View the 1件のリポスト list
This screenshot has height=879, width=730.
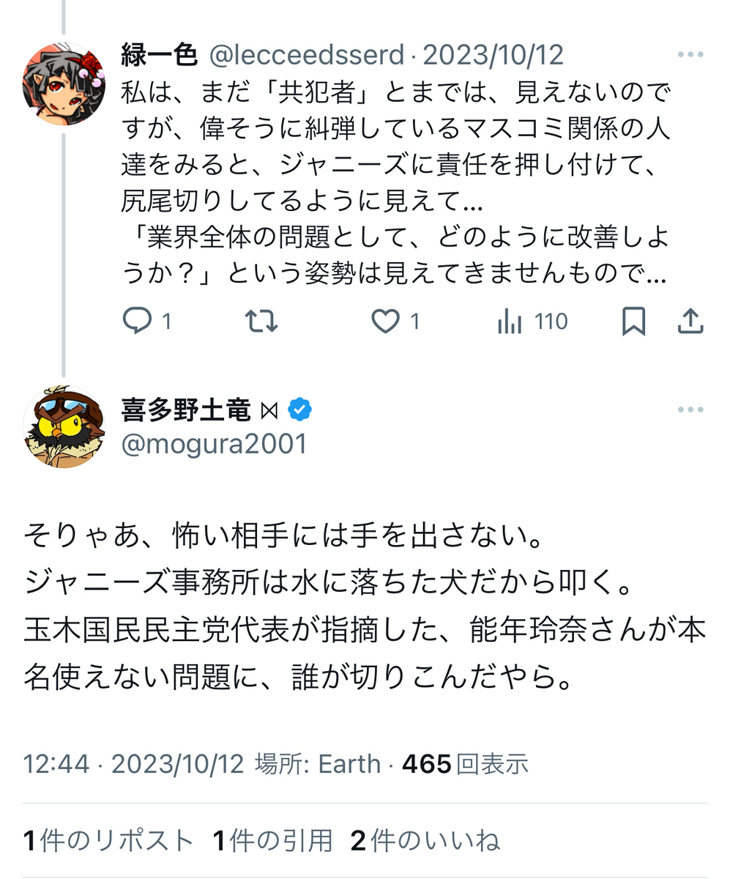pyautogui.click(x=108, y=841)
